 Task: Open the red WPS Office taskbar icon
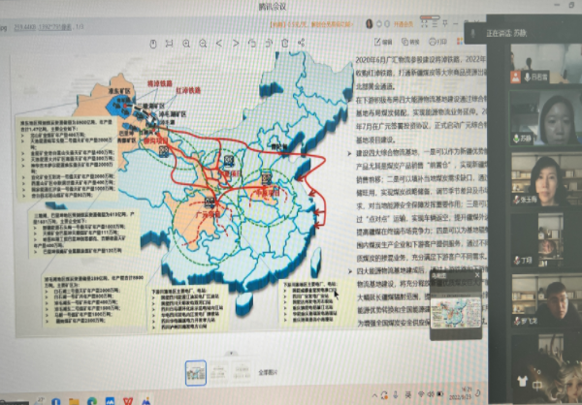[128, 401]
